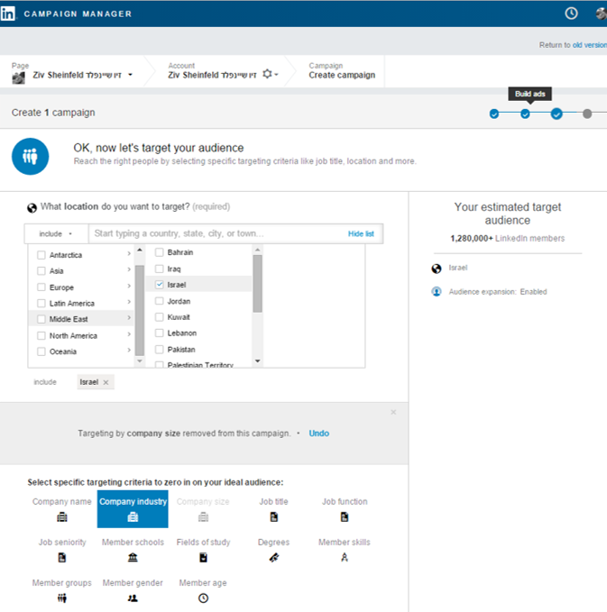Click the blue audience people circle icon
Viewport: 607px width, 612px height.
pos(30,157)
